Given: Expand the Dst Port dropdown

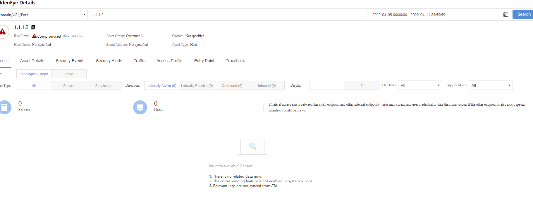Looking at the screenshot, I should pos(420,85).
